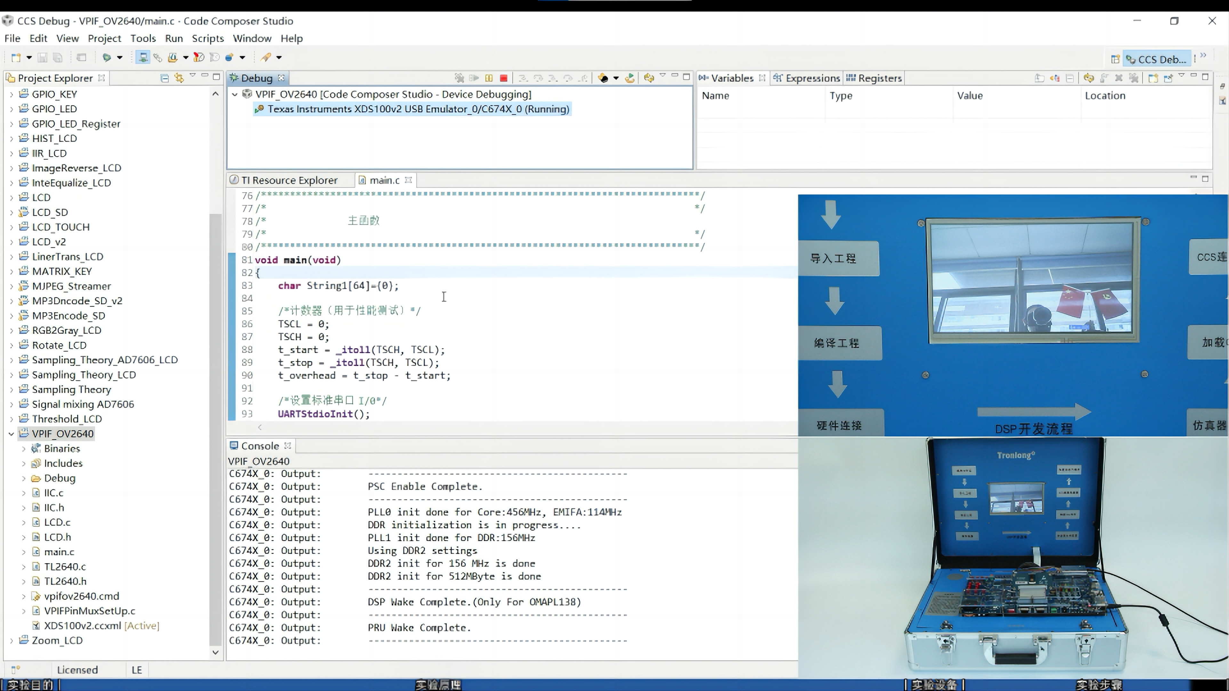Collapse the VPIF_OV2640 project tree
This screenshot has width=1229, height=691.
point(12,433)
